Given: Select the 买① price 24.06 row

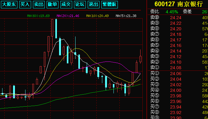Looking at the screenshot, I should [x=178, y=74].
